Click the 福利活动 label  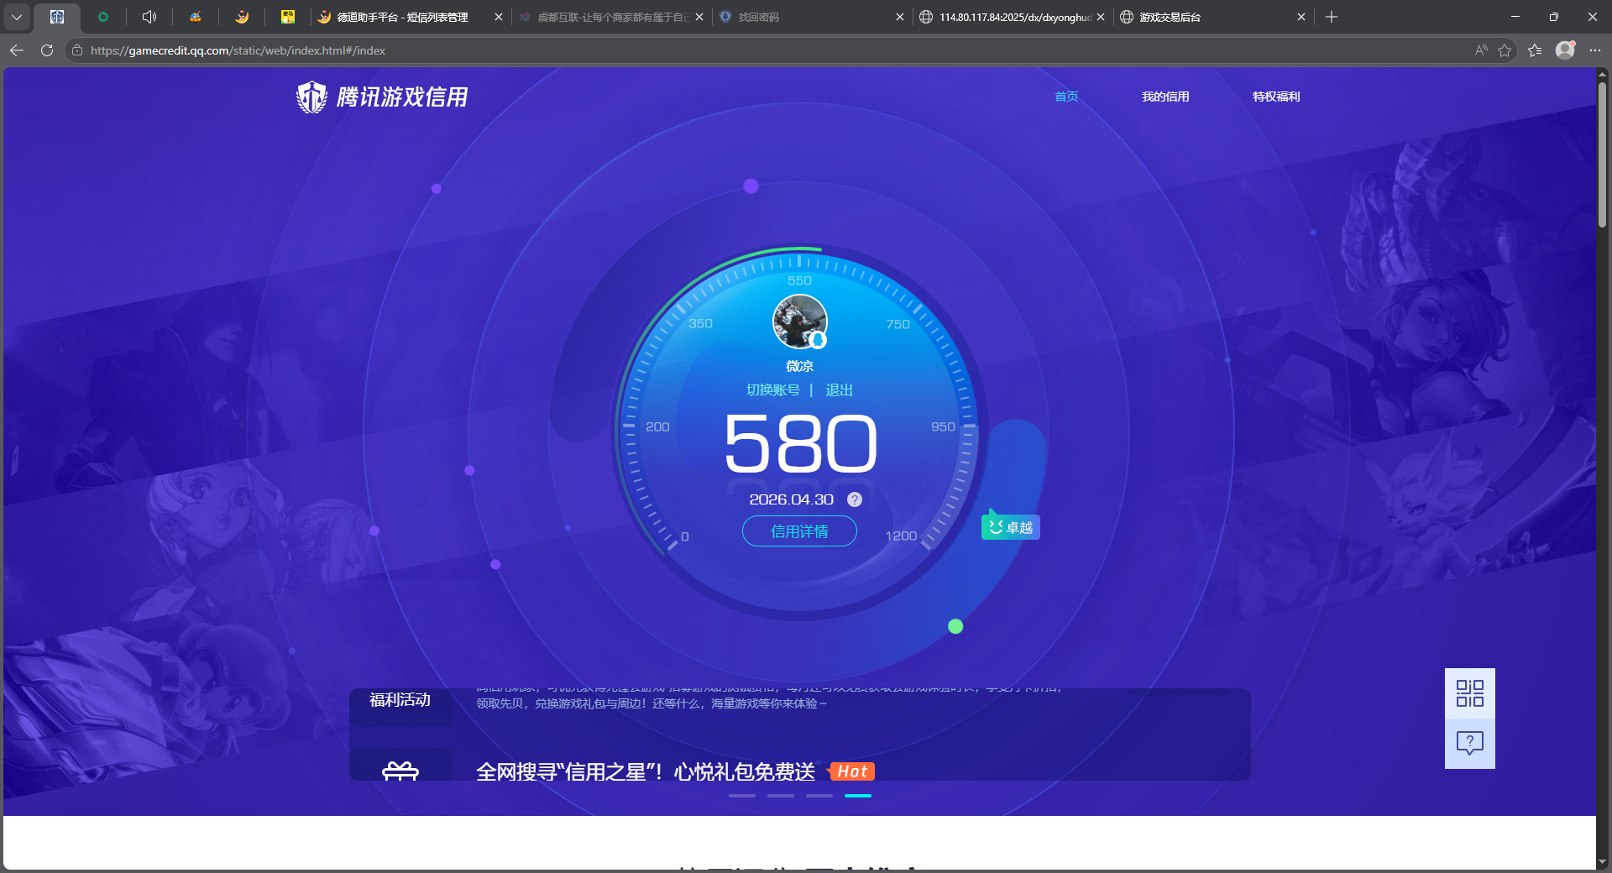400,700
